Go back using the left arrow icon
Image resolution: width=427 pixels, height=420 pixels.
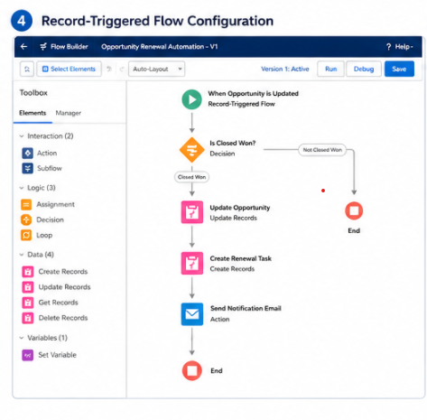click(x=23, y=47)
